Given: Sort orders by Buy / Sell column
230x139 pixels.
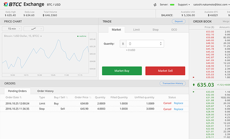Looking at the screenshot, I should pos(61,97).
